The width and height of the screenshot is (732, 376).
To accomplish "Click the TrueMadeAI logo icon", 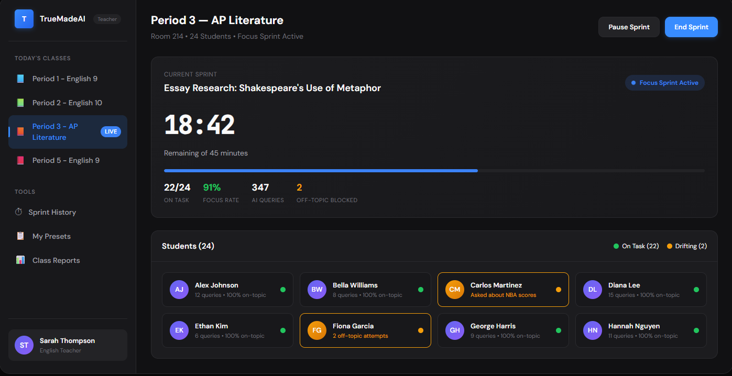I will click(x=24, y=19).
